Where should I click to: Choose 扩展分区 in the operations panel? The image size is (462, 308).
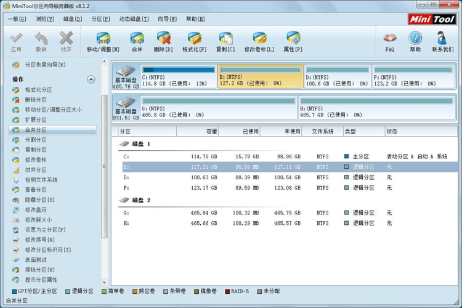coord(36,120)
